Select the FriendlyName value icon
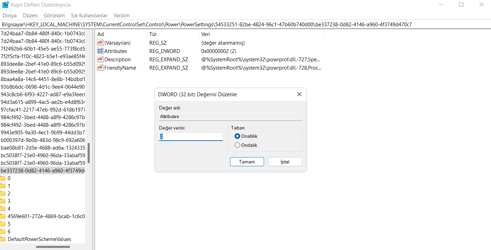 click(x=100, y=68)
